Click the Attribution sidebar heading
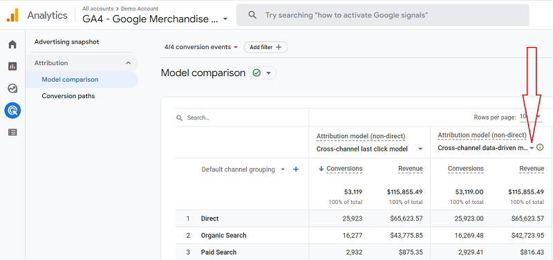Image resolution: width=553 pixels, height=260 pixels. click(x=51, y=63)
